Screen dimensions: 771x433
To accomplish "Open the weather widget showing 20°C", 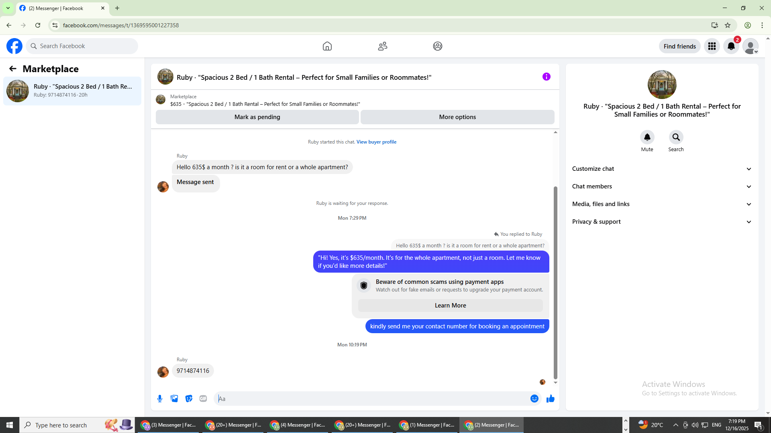I will pos(651,425).
